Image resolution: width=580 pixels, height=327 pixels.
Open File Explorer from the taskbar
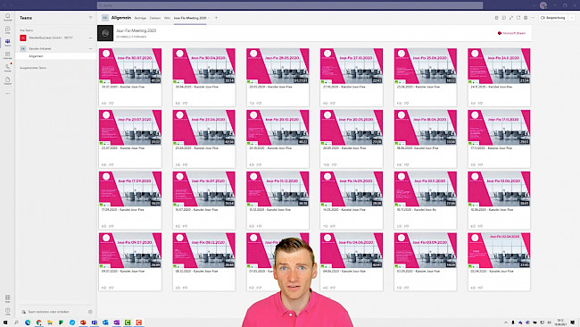pos(50,323)
